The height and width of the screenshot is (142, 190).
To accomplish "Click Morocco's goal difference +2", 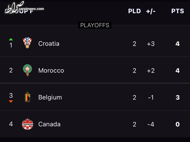I will 151,71.
